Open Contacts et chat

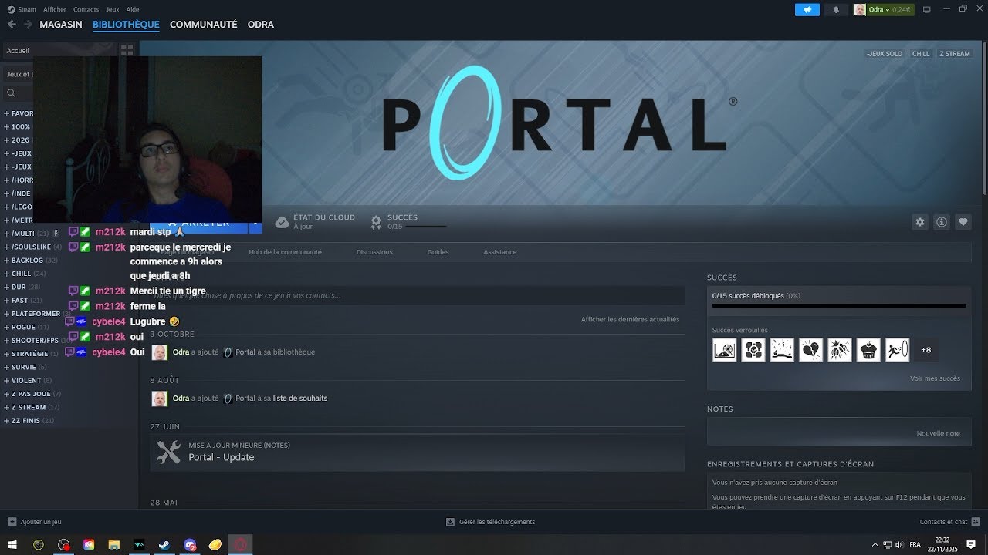[949, 522]
